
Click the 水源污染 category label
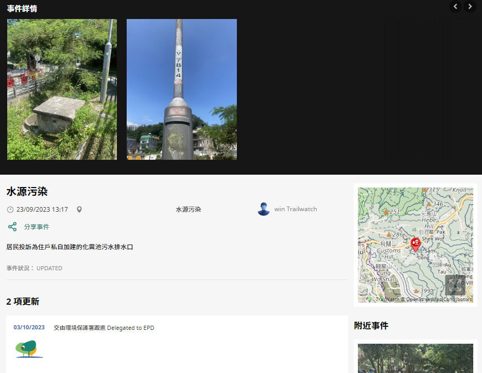pyautogui.click(x=188, y=210)
